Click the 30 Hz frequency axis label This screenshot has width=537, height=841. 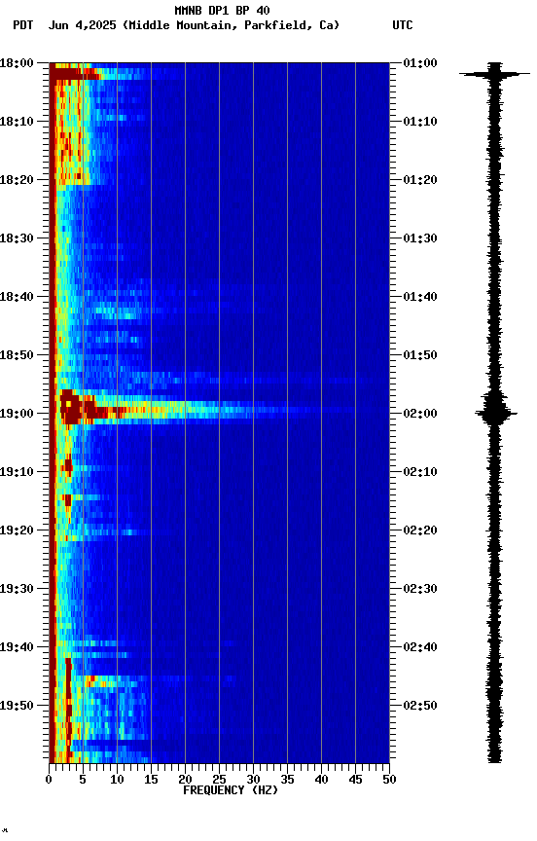pyautogui.click(x=253, y=780)
